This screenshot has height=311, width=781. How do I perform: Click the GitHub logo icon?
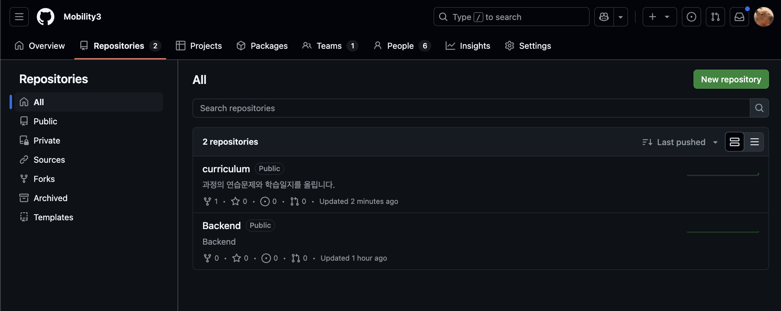click(46, 17)
